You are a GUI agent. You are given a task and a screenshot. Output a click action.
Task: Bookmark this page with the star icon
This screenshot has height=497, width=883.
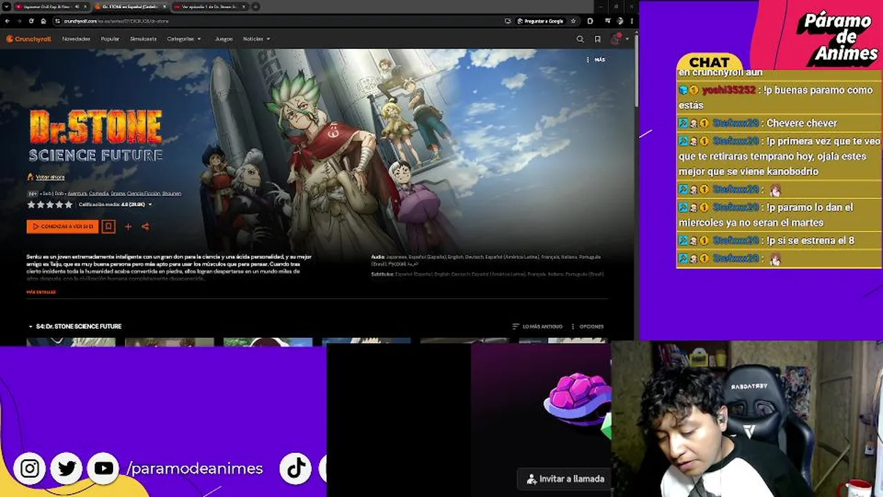(573, 21)
